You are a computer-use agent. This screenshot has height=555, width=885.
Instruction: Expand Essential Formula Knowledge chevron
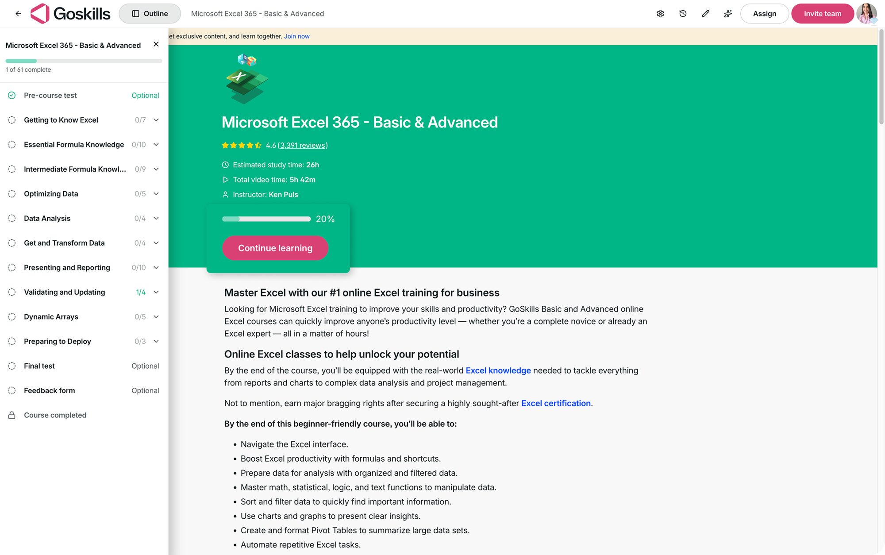(x=156, y=145)
